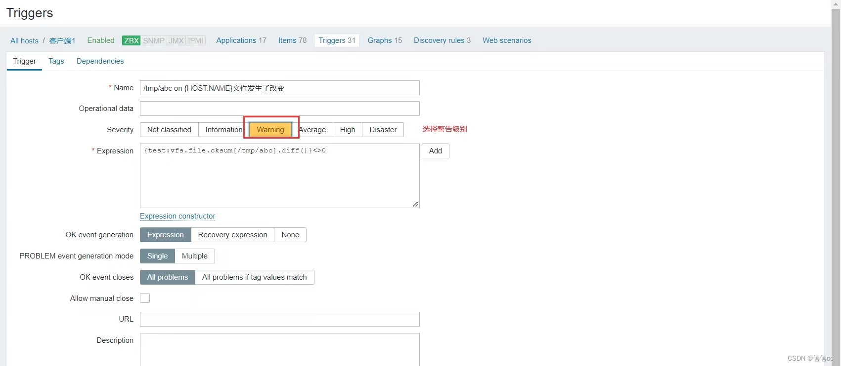Viewport: 841px width, 366px height.
Task: Open the Expression constructor link
Action: (x=177, y=216)
